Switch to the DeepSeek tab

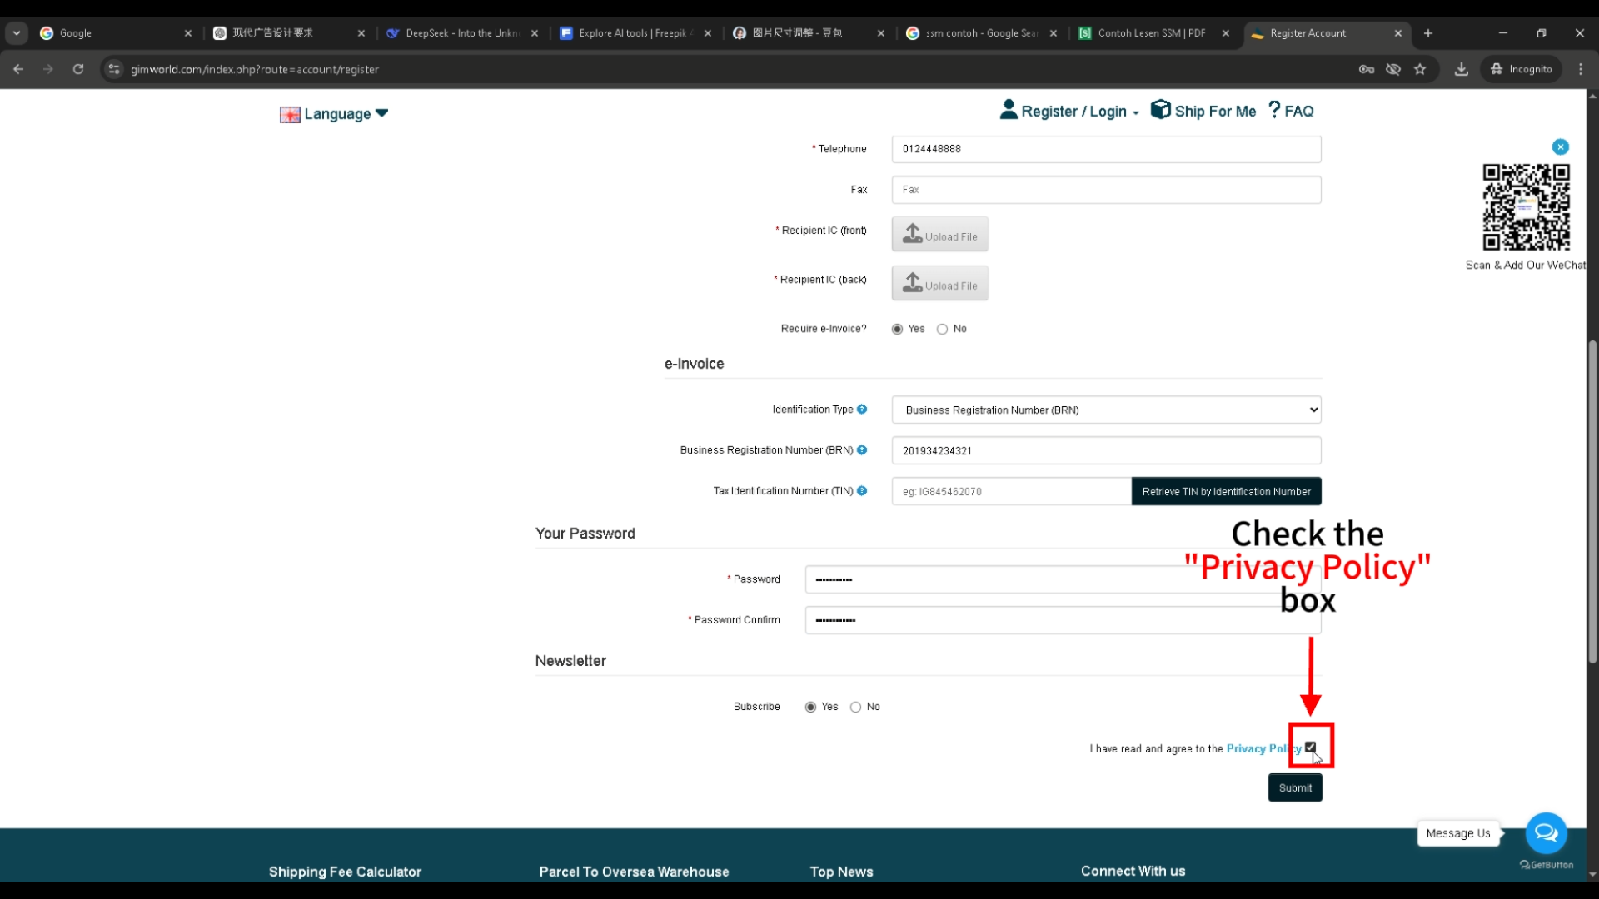[456, 33]
